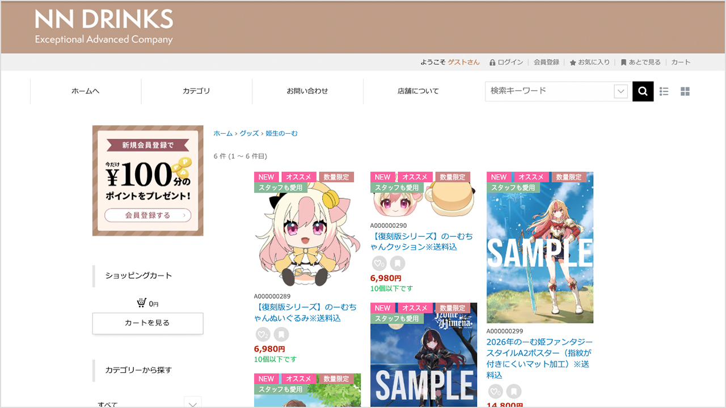Bookmark icon for のーむちゃんぬいぐるみ
The width and height of the screenshot is (726, 408).
coord(281,334)
